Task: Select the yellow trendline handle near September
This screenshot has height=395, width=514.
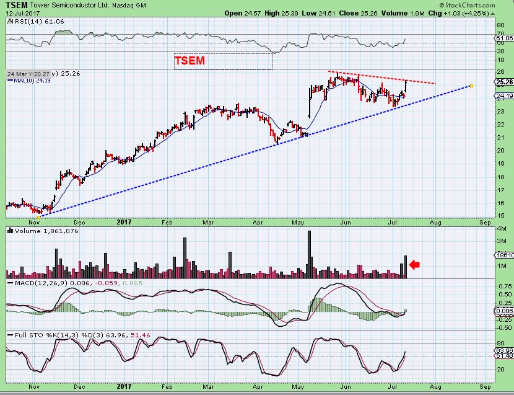Action: (471, 86)
